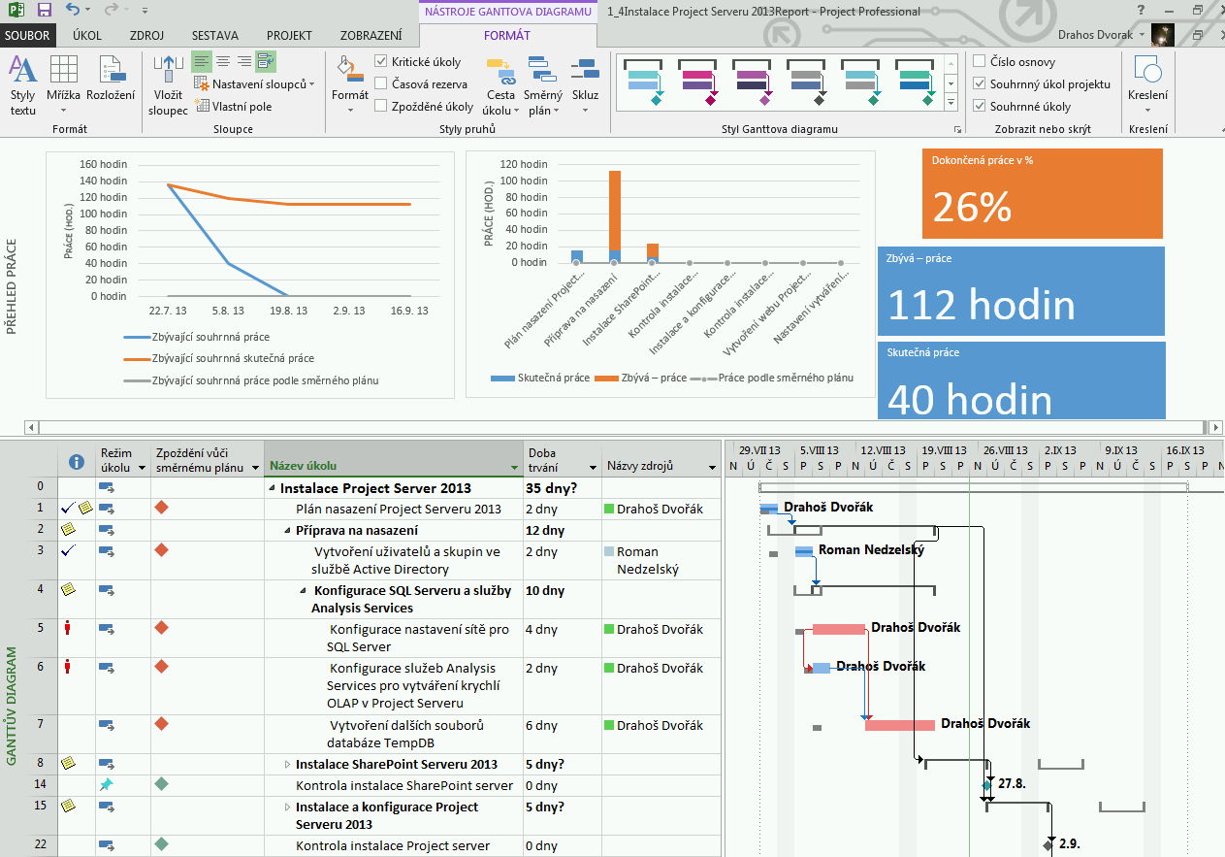
Task: Click the 27.8. milestone diamond in Gantt chart
Action: coord(987,784)
